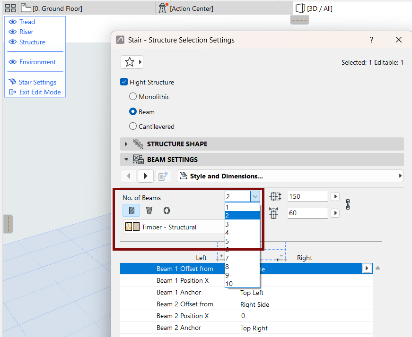Choose 1 in the beams number list
Image resolution: width=412 pixels, height=337 pixels.
(x=242, y=207)
